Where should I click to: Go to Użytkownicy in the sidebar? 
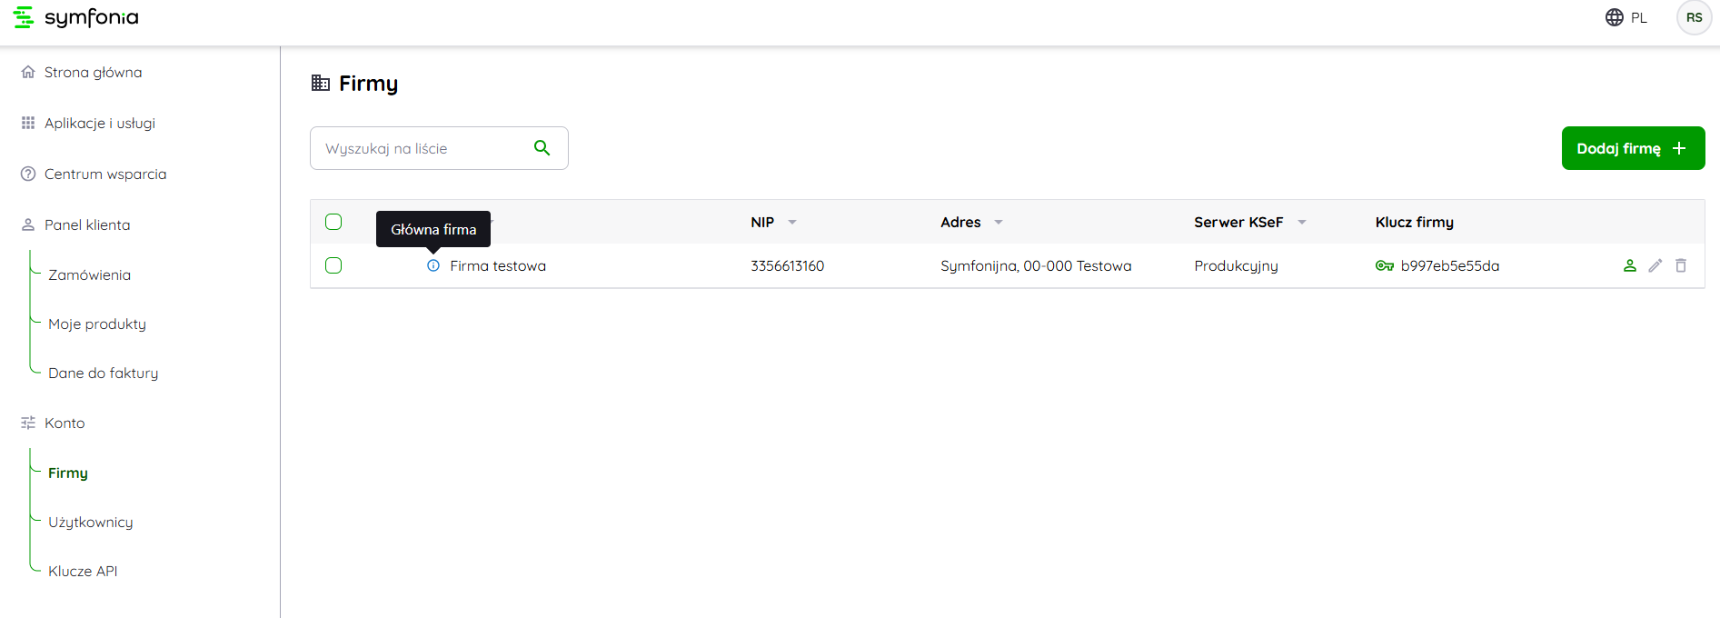point(90,523)
